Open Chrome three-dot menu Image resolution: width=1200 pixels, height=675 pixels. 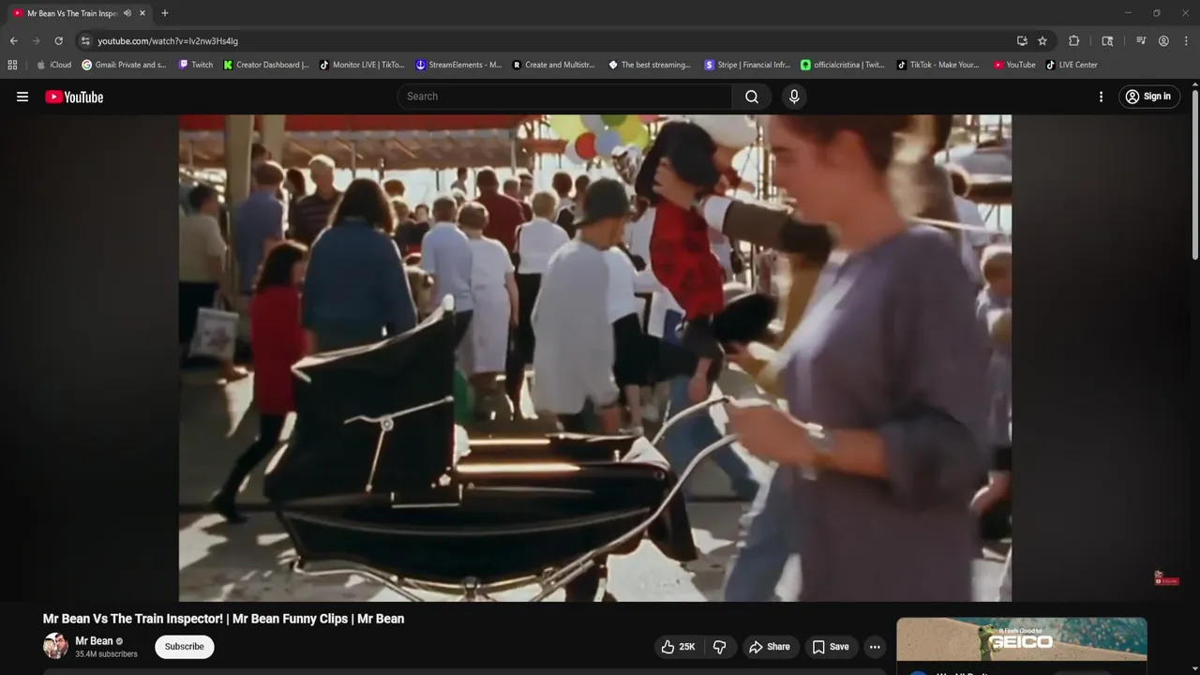(1186, 41)
